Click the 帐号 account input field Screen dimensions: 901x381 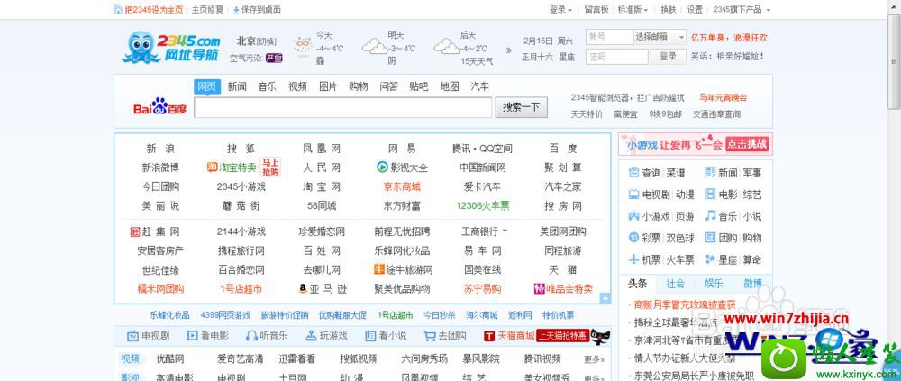[x=609, y=37]
